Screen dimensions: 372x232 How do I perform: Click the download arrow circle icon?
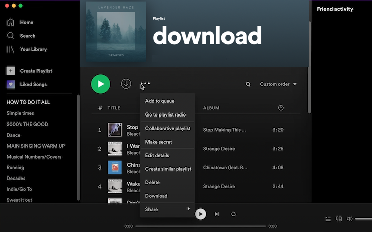(126, 84)
